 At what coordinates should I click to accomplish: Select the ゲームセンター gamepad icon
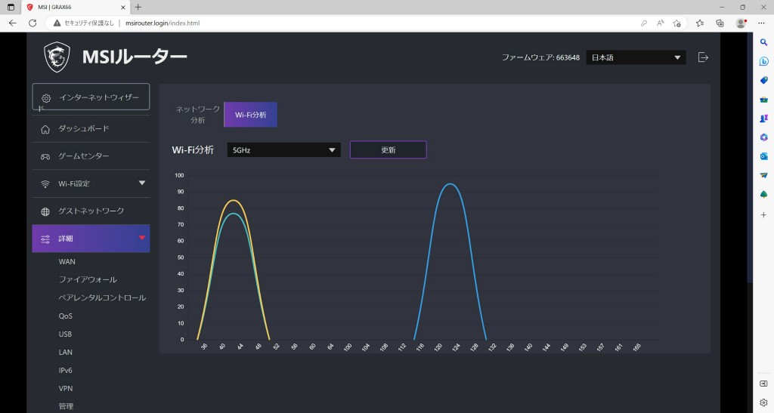coord(45,156)
